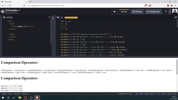This screenshot has width=178, height=100.
Task: Open Task View on taskbar
Action: click(14, 97)
